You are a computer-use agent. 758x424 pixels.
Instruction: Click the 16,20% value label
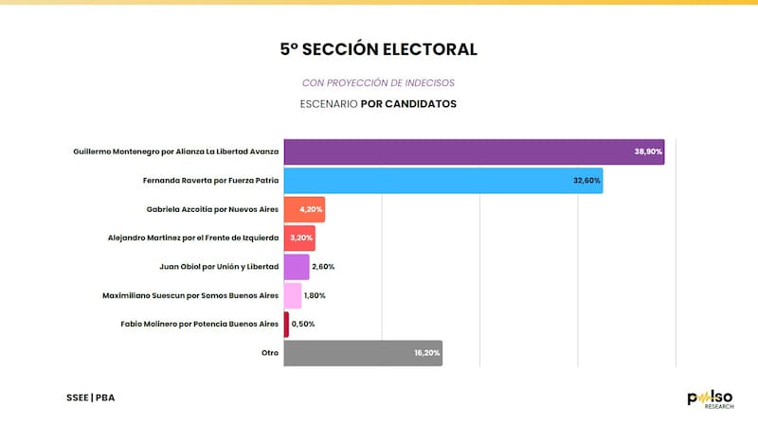[425, 353]
